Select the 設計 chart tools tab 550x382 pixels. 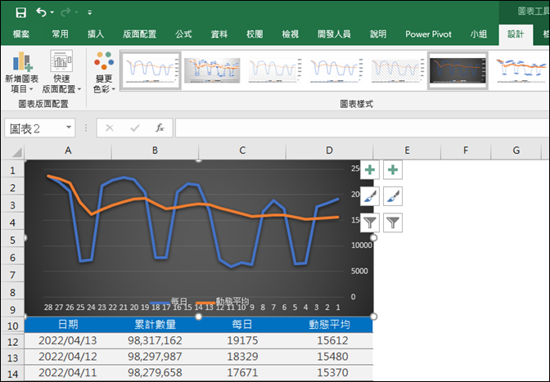pyautogui.click(x=516, y=34)
